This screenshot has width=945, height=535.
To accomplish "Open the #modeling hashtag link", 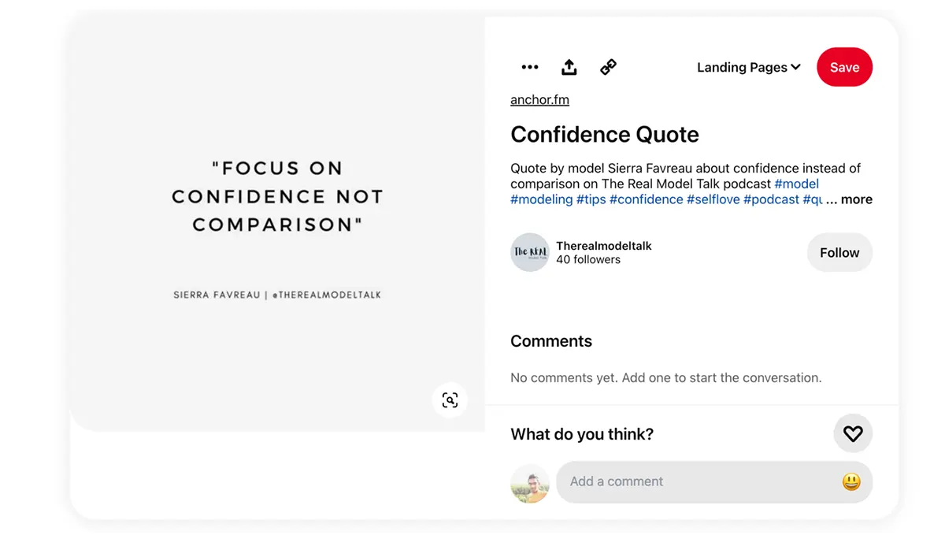I will pyautogui.click(x=541, y=199).
